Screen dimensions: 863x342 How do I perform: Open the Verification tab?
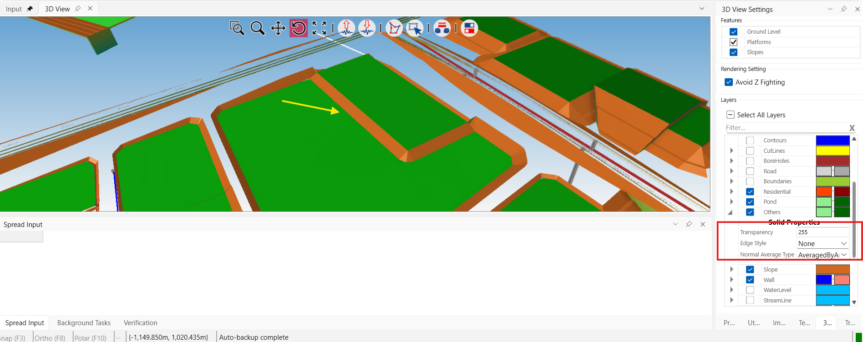tap(141, 323)
